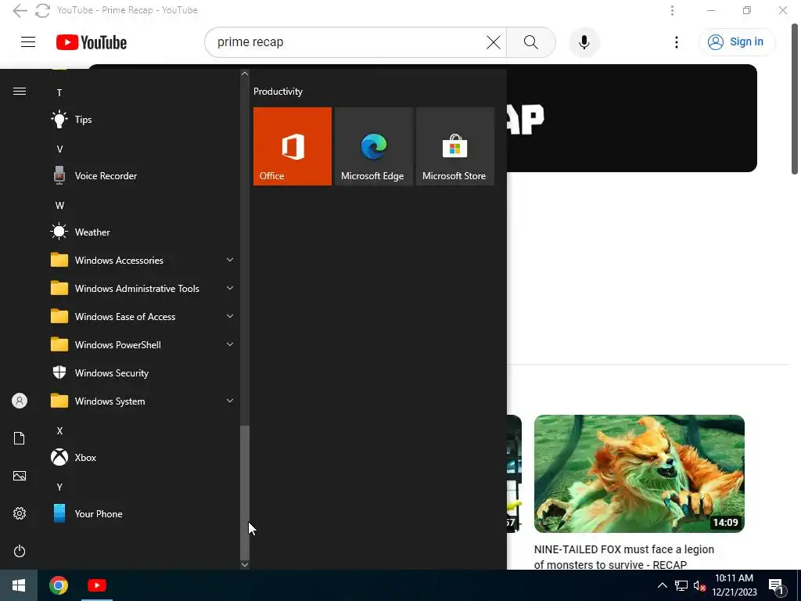Click the letter Y section header
Image resolution: width=801 pixels, height=601 pixels.
pos(59,487)
